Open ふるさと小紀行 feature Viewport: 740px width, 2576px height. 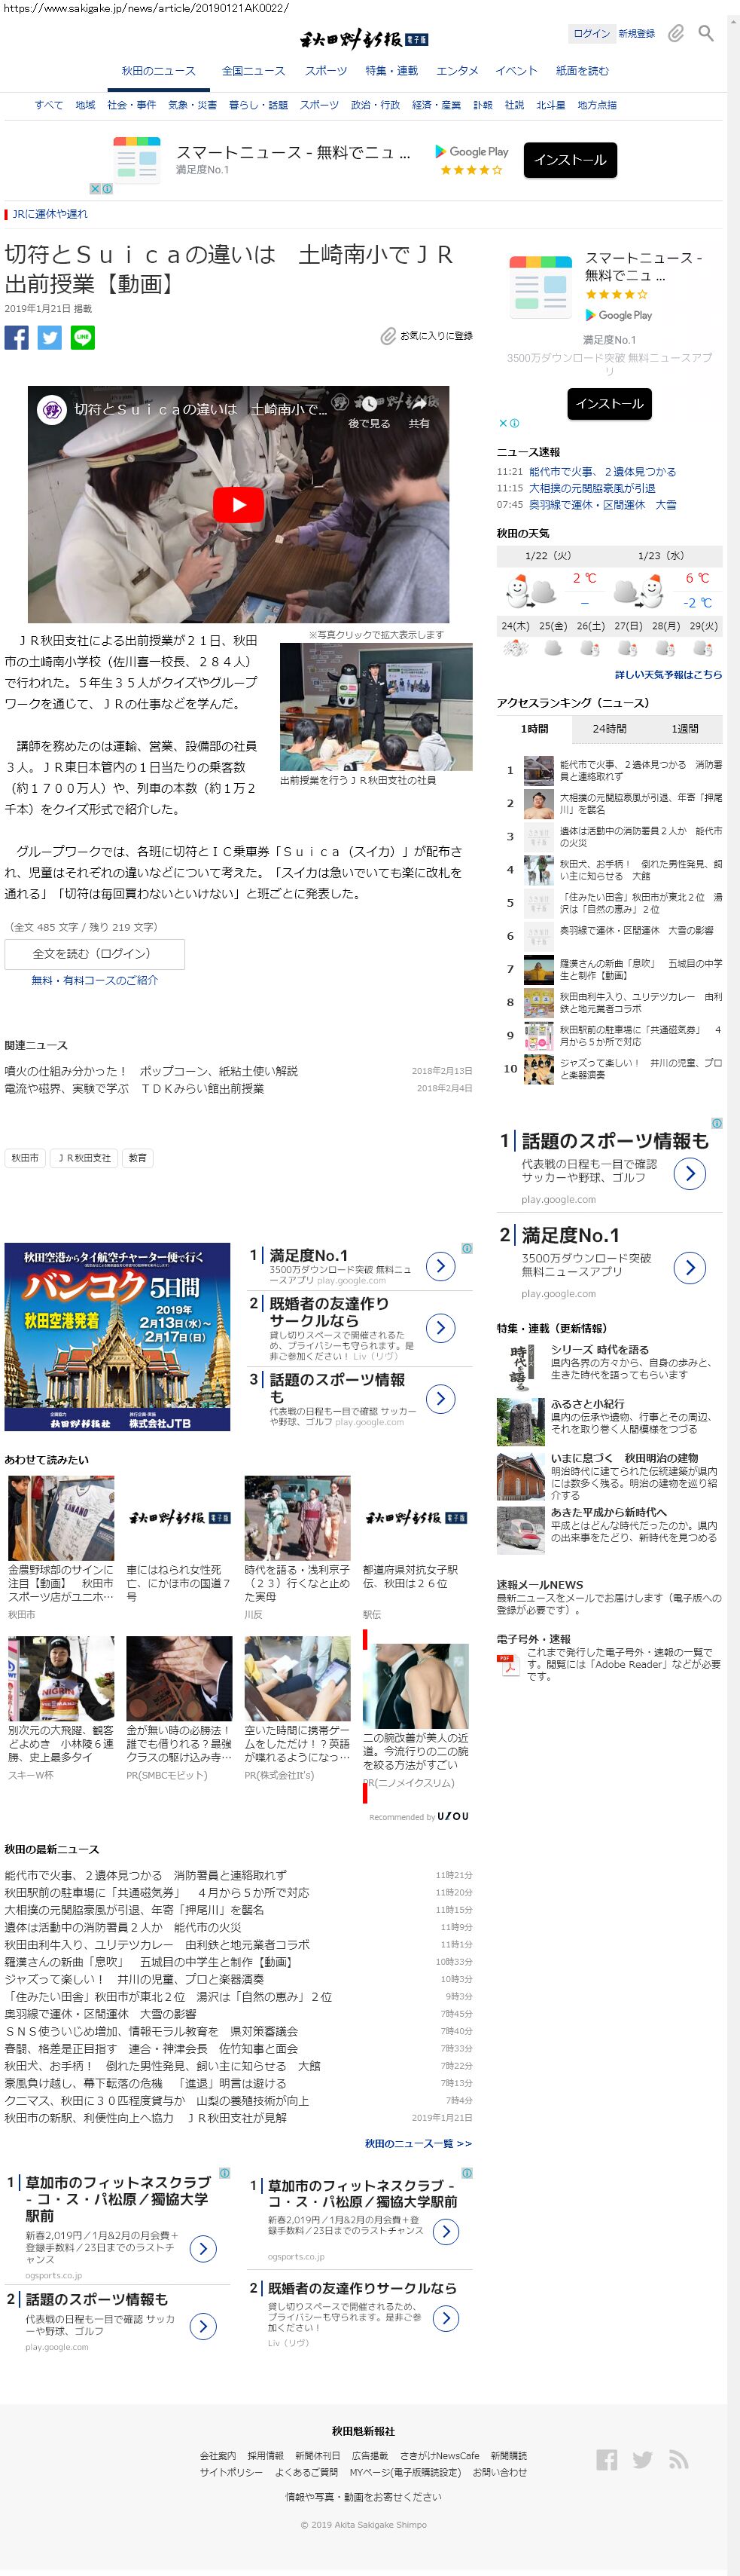[x=587, y=1404]
